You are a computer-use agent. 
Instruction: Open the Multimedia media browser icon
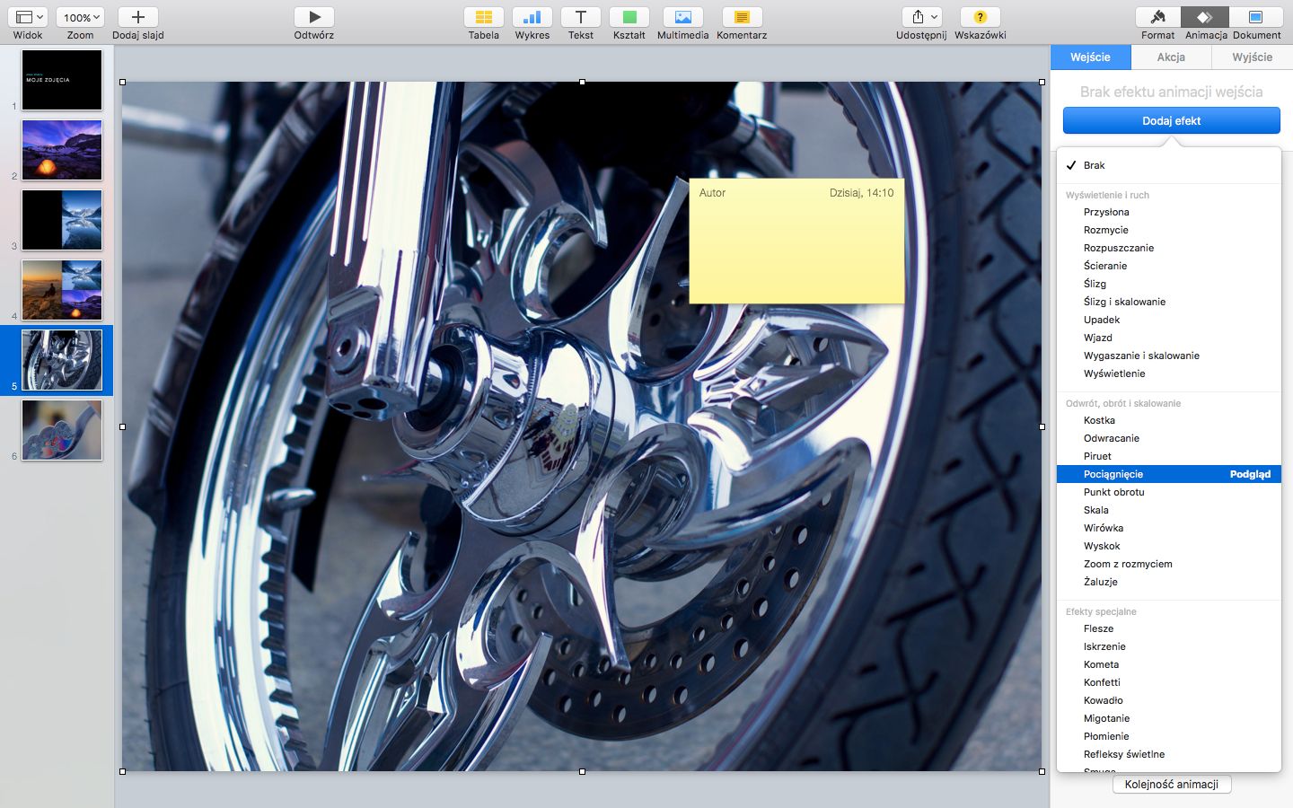[682, 17]
